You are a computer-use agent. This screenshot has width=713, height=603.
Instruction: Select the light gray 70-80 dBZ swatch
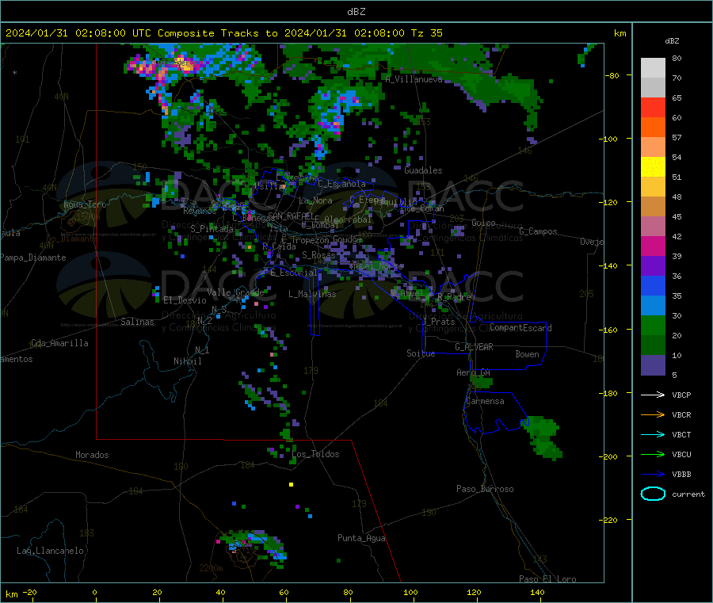pyautogui.click(x=653, y=68)
